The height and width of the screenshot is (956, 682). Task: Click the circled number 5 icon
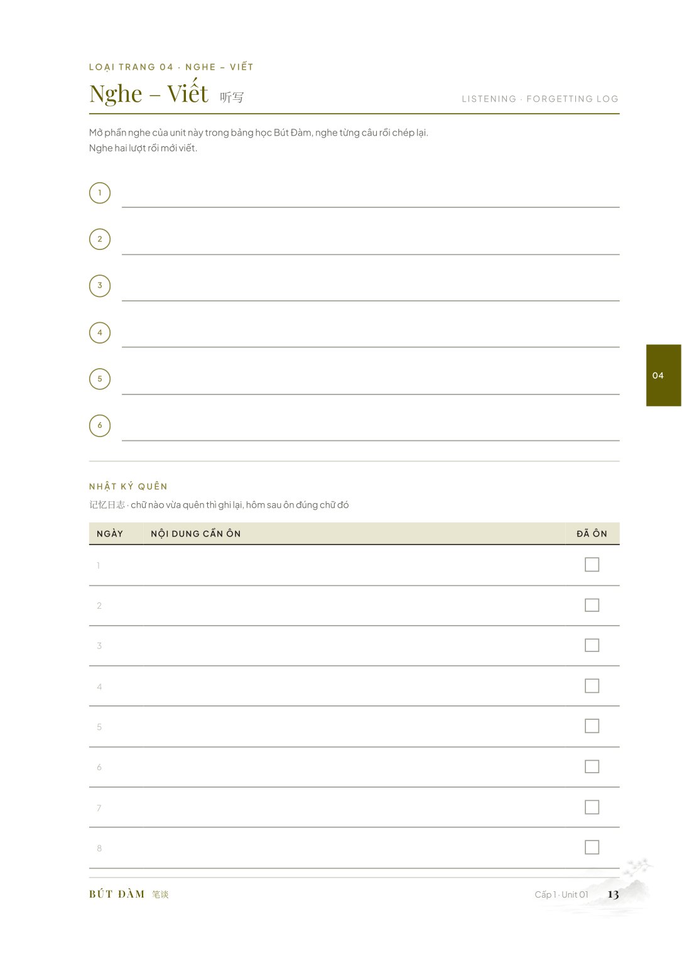coord(100,379)
